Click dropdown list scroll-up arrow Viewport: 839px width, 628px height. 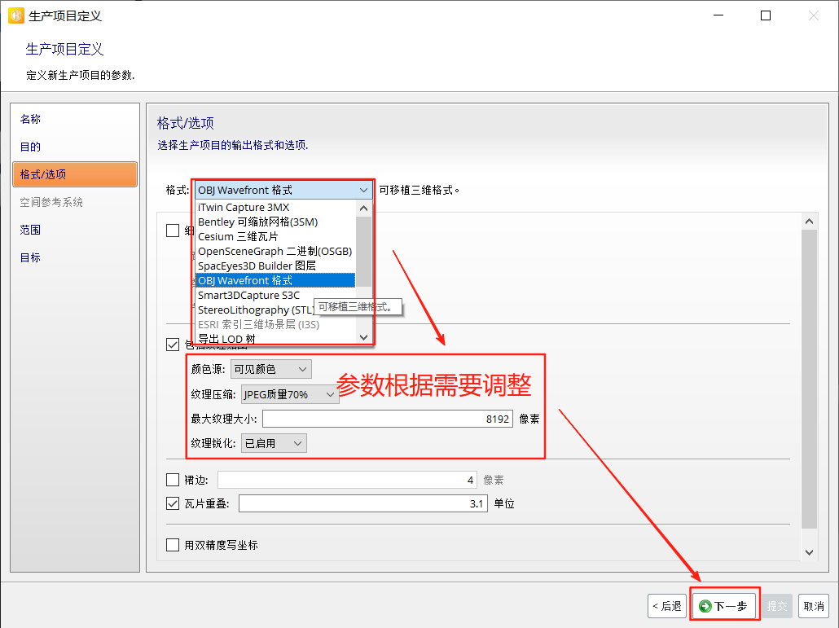363,207
